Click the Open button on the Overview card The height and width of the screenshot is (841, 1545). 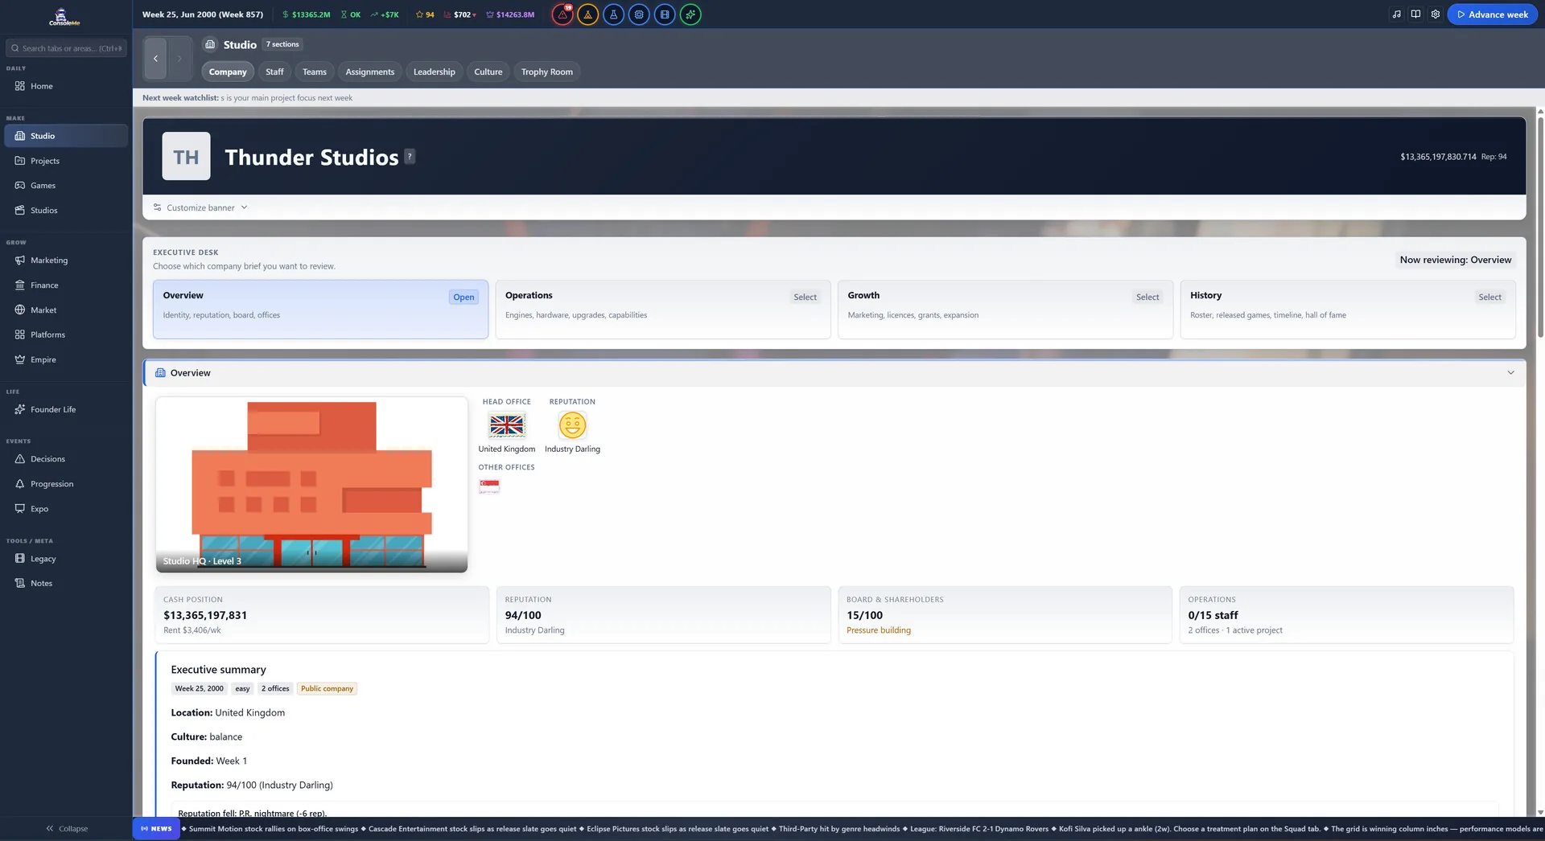[463, 297]
